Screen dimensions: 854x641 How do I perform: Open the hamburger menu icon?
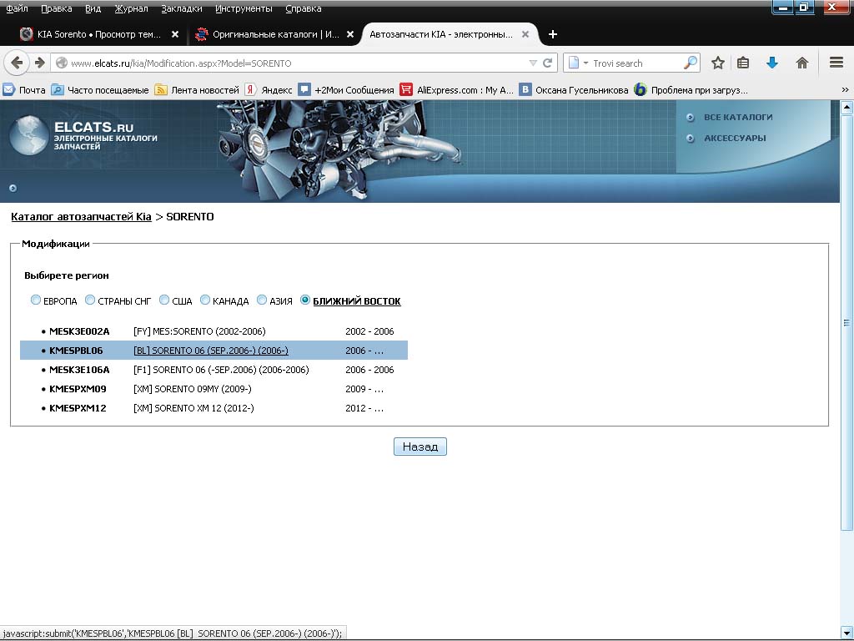click(x=836, y=63)
